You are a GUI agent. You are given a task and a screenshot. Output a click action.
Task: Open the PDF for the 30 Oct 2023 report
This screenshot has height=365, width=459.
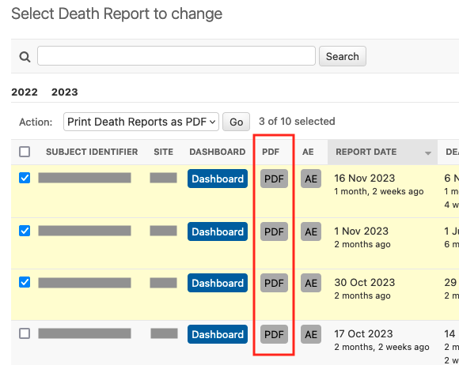pos(274,283)
